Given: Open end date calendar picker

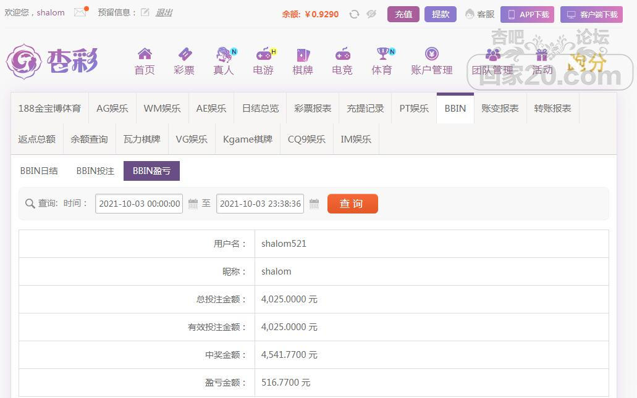Looking at the screenshot, I should click(314, 204).
